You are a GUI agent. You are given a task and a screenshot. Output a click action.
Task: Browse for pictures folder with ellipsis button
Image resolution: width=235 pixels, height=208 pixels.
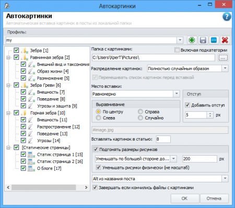click(x=223, y=57)
